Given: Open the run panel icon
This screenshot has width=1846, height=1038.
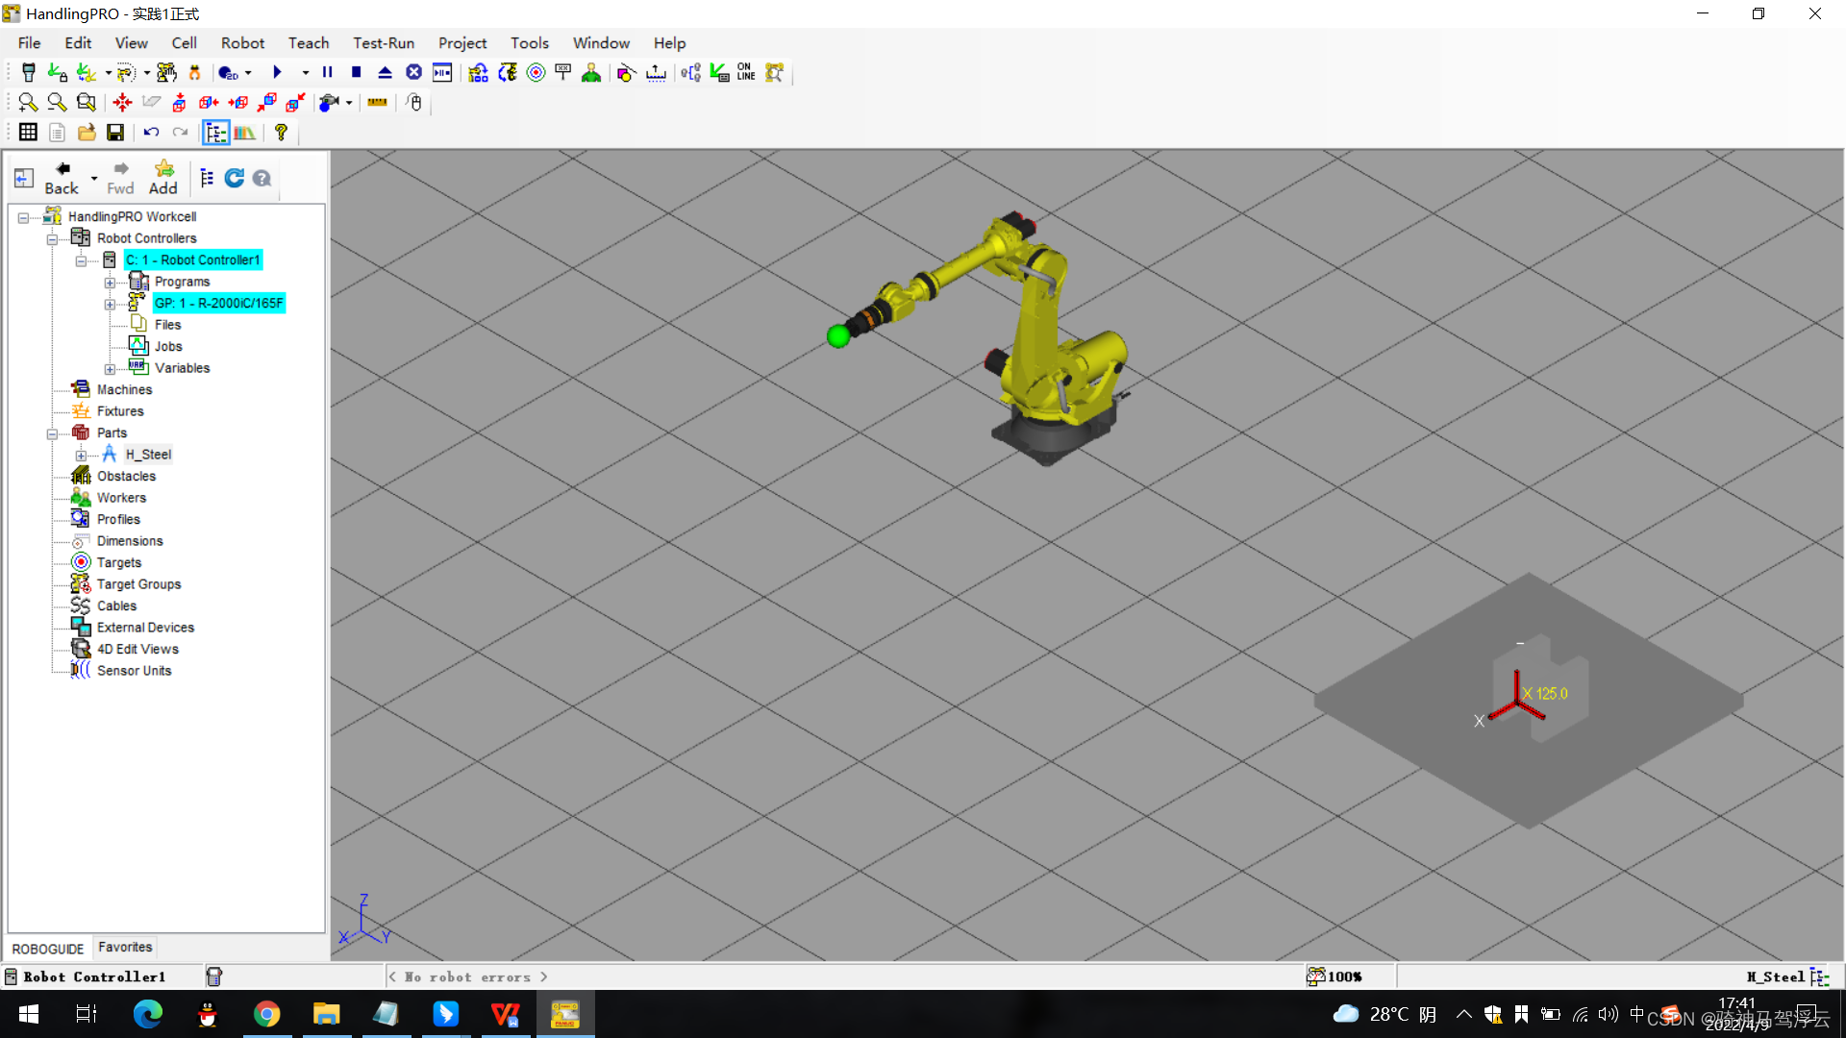Looking at the screenshot, I should coord(442,73).
